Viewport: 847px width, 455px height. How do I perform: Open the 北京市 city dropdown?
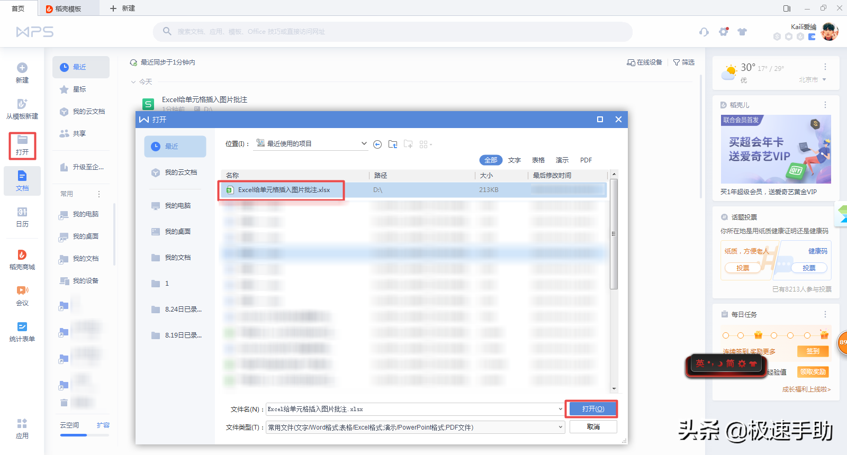813,80
